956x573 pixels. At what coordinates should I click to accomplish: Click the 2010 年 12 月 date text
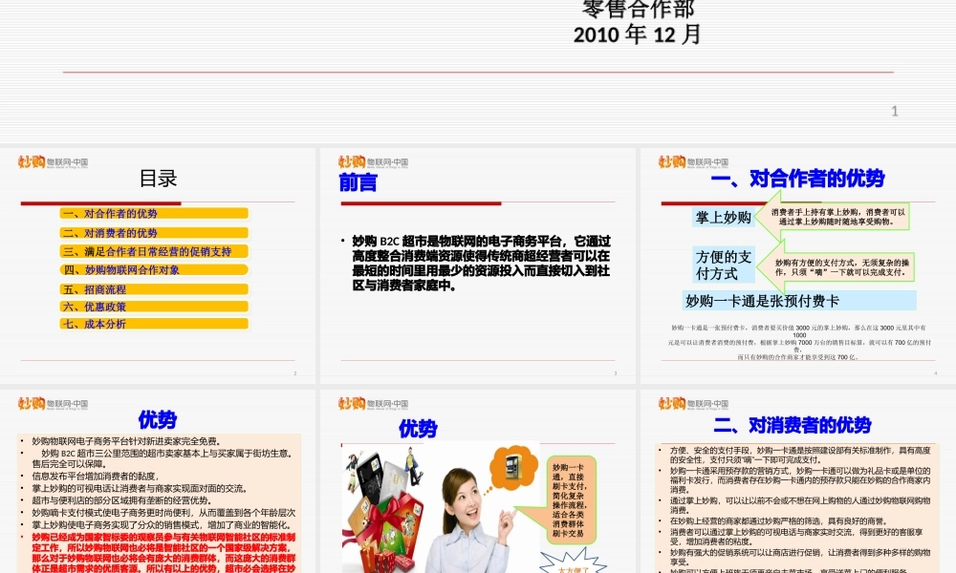tap(637, 34)
